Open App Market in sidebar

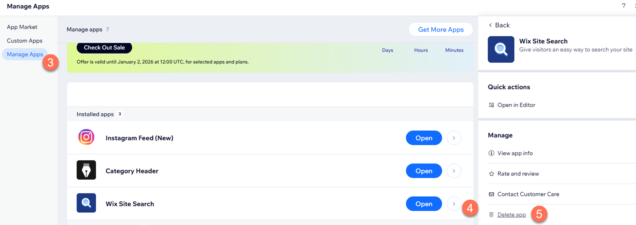[x=22, y=27]
